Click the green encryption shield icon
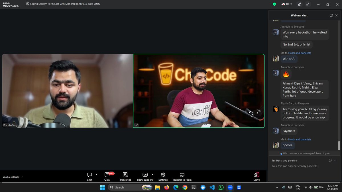This screenshot has height=192, width=342. (274, 4)
